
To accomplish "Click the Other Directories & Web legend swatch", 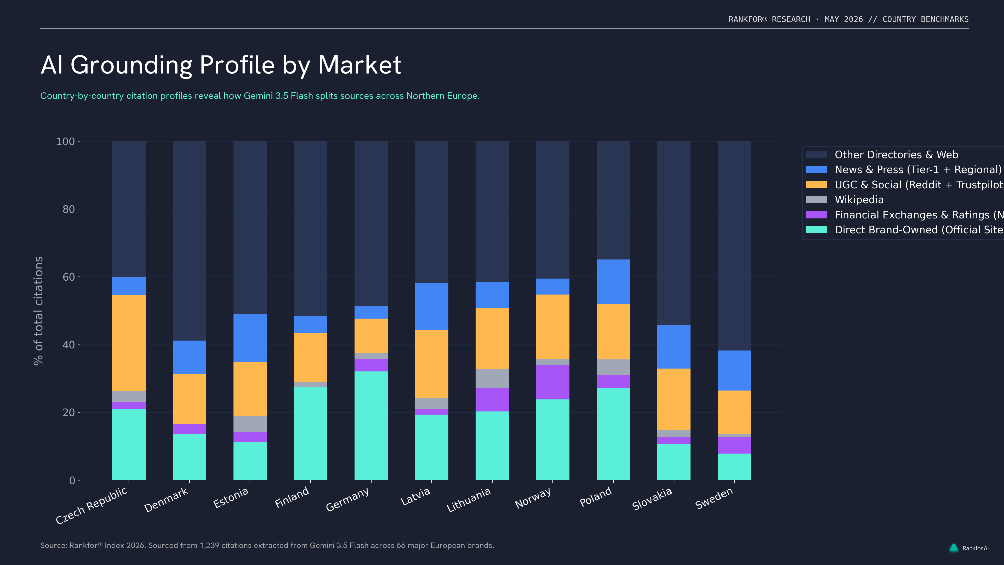I will click(816, 155).
